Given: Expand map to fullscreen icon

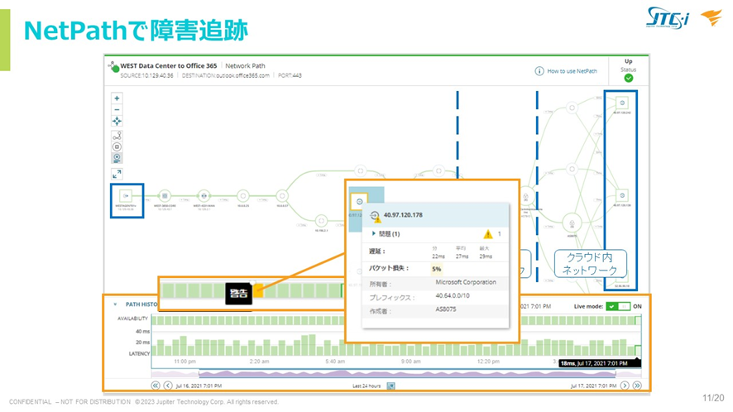Looking at the screenshot, I should coord(117,174).
